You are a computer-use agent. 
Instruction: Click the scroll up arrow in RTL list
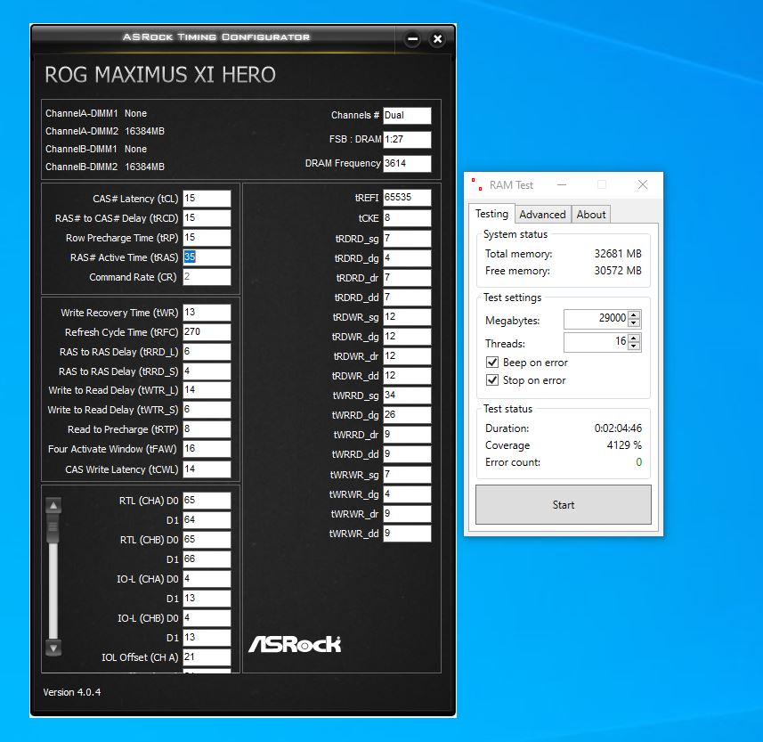(53, 505)
